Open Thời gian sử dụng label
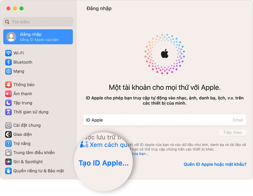The width and height of the screenshot is (253, 196). point(31,112)
